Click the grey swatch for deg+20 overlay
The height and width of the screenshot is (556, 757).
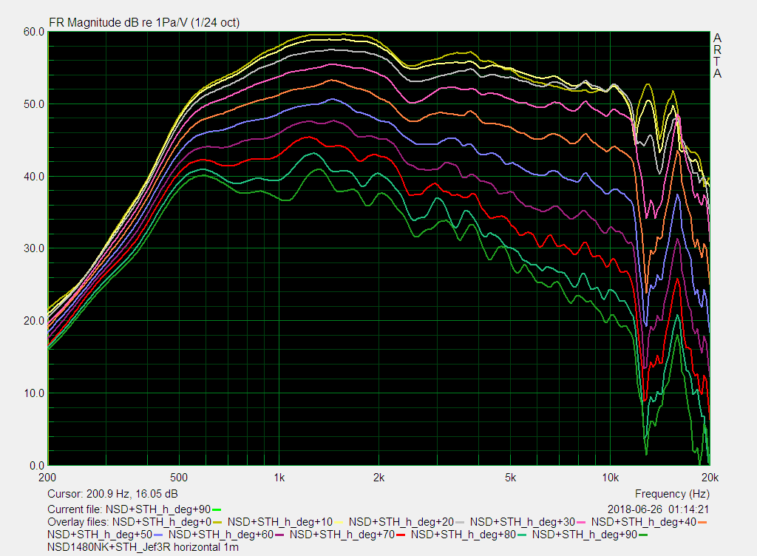(x=460, y=522)
